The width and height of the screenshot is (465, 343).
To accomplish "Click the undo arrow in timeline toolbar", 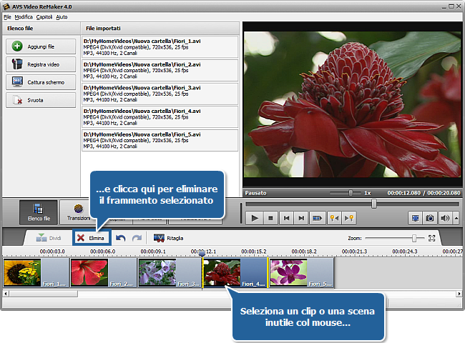I will click(121, 238).
